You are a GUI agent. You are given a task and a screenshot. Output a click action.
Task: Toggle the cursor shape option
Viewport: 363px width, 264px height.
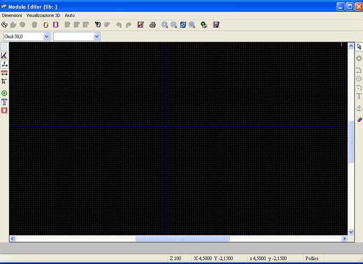[4, 82]
